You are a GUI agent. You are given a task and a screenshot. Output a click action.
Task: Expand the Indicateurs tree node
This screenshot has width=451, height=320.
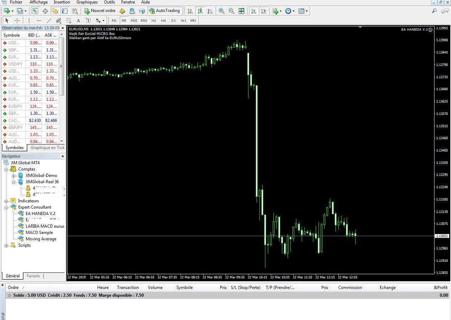click(x=6, y=201)
